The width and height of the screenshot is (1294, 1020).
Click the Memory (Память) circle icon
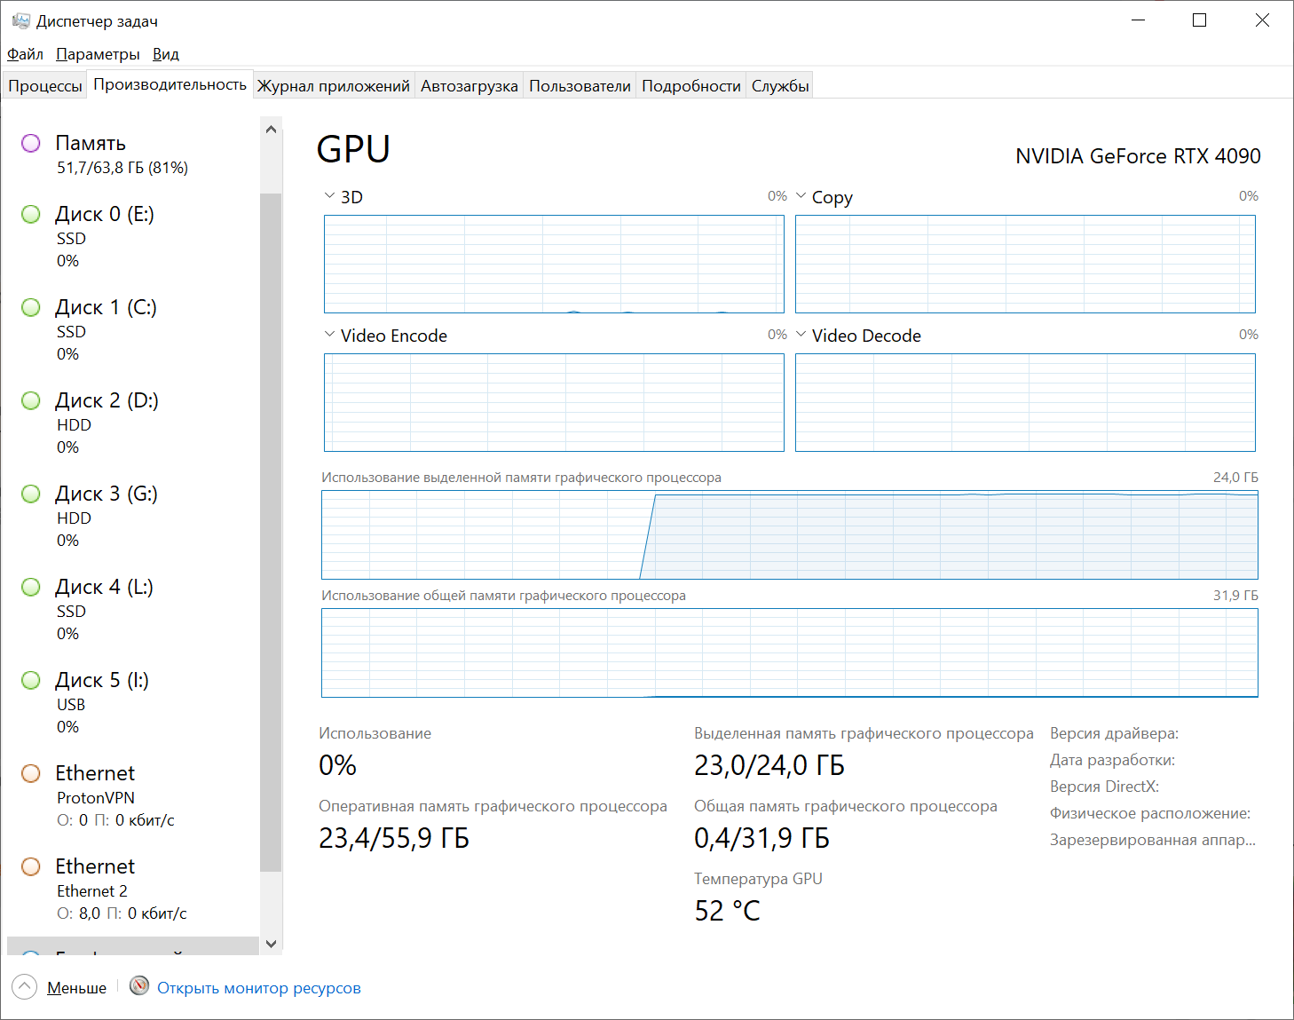(x=31, y=143)
